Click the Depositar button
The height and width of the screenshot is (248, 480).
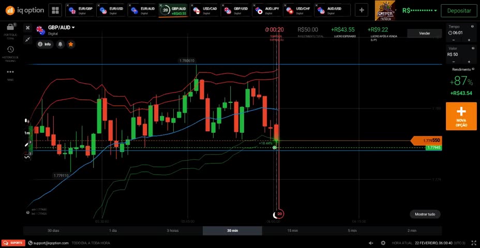point(459,10)
